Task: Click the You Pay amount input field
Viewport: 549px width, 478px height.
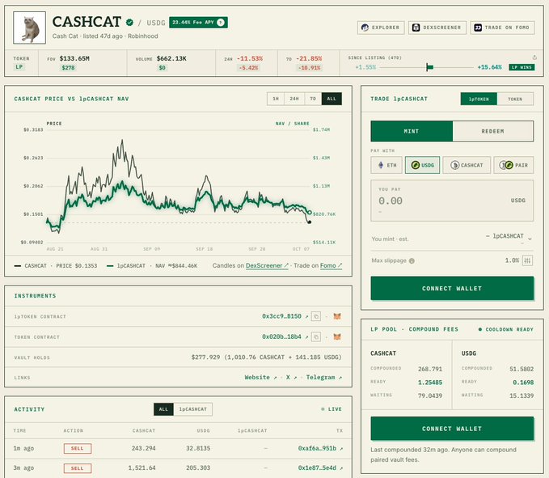Action: click(452, 201)
